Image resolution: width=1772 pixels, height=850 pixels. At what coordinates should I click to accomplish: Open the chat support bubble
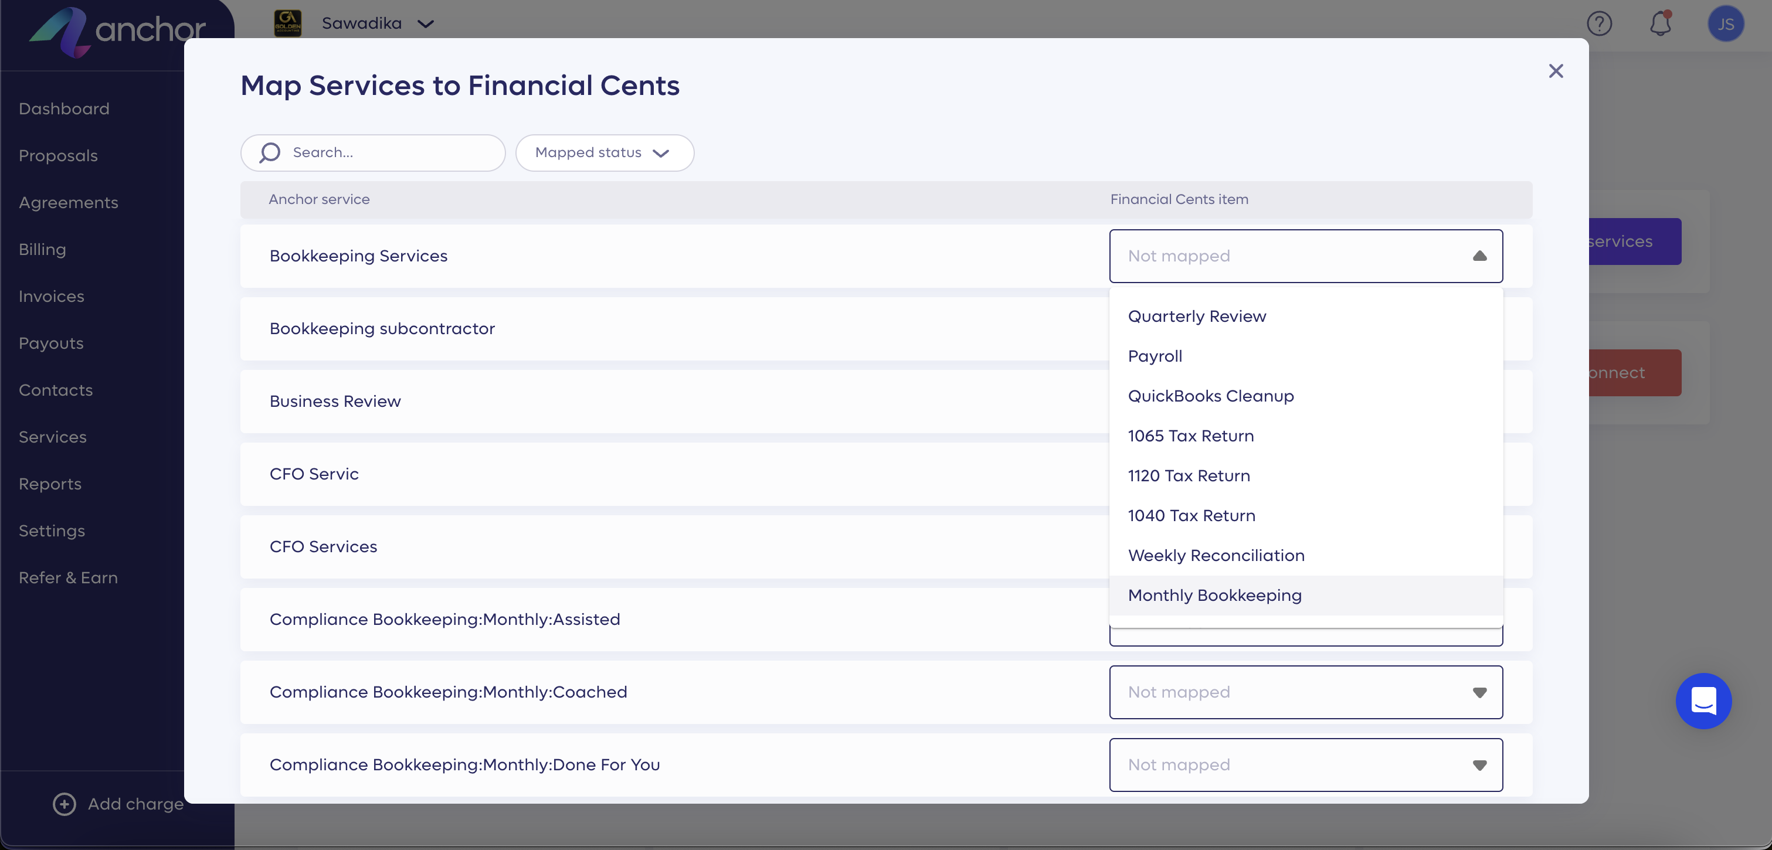point(1703,701)
